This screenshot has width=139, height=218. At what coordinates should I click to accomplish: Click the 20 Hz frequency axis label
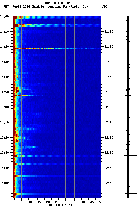48,202
